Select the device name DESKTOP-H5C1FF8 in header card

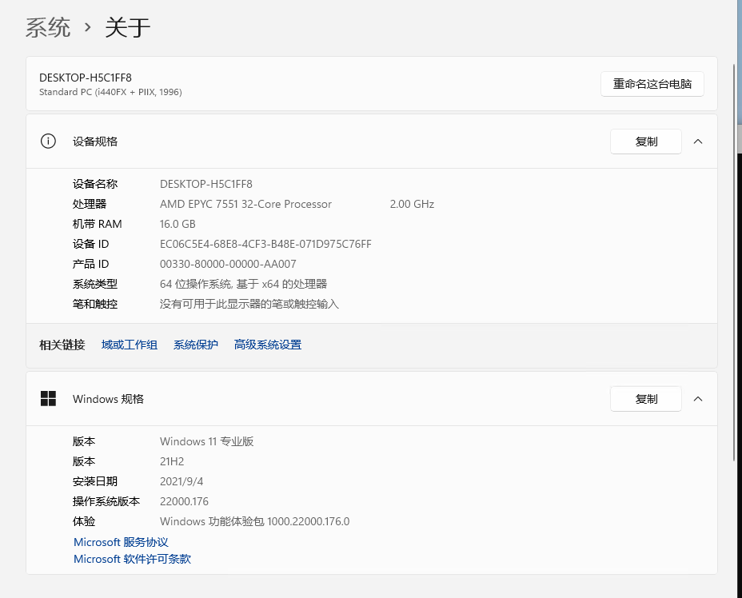pos(86,78)
